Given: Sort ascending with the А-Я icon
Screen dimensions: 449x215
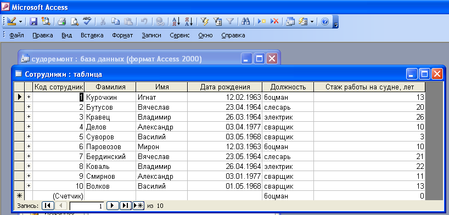Looking at the screenshot, I should [x=176, y=21].
